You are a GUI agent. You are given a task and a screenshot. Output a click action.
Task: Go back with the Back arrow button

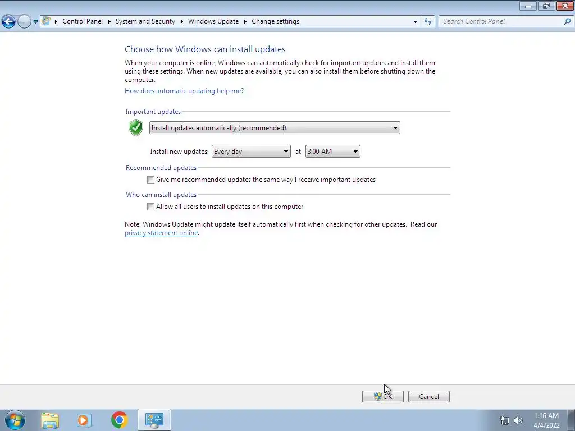pos(9,22)
